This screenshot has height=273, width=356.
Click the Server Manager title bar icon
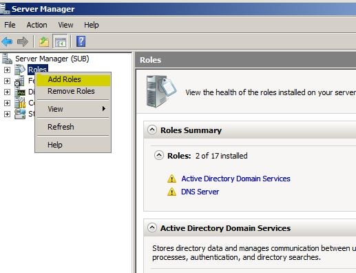coord(4,8)
